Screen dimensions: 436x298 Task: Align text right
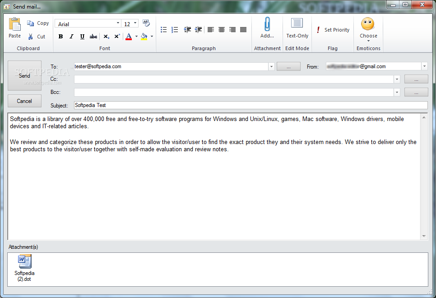pyautogui.click(x=232, y=29)
